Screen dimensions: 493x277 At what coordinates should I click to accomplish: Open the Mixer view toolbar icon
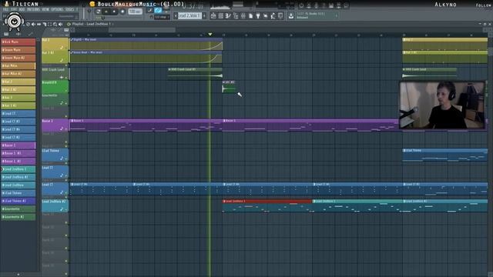[243, 15]
